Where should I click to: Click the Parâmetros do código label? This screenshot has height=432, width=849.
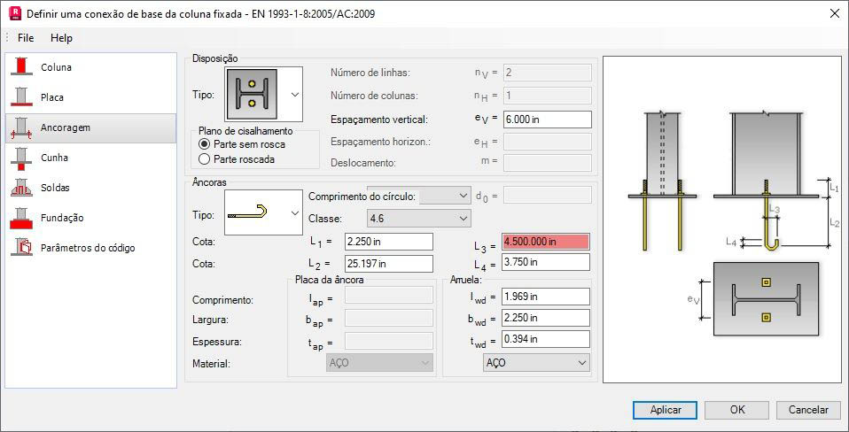point(88,248)
